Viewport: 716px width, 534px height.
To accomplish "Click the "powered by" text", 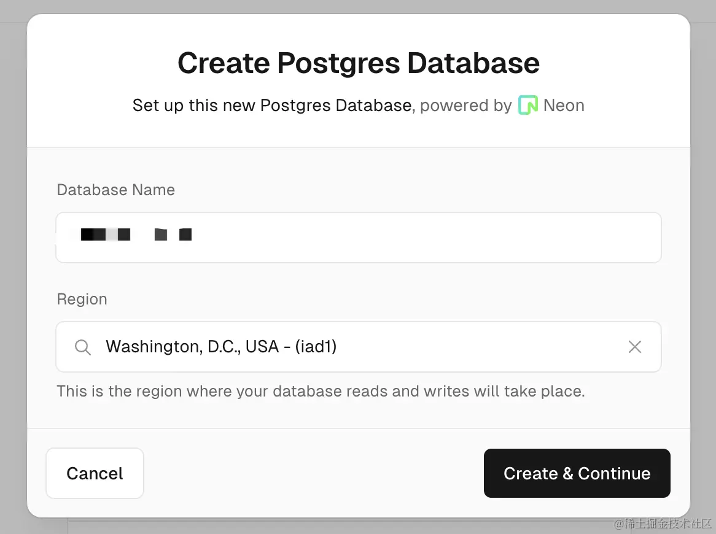I will click(465, 106).
